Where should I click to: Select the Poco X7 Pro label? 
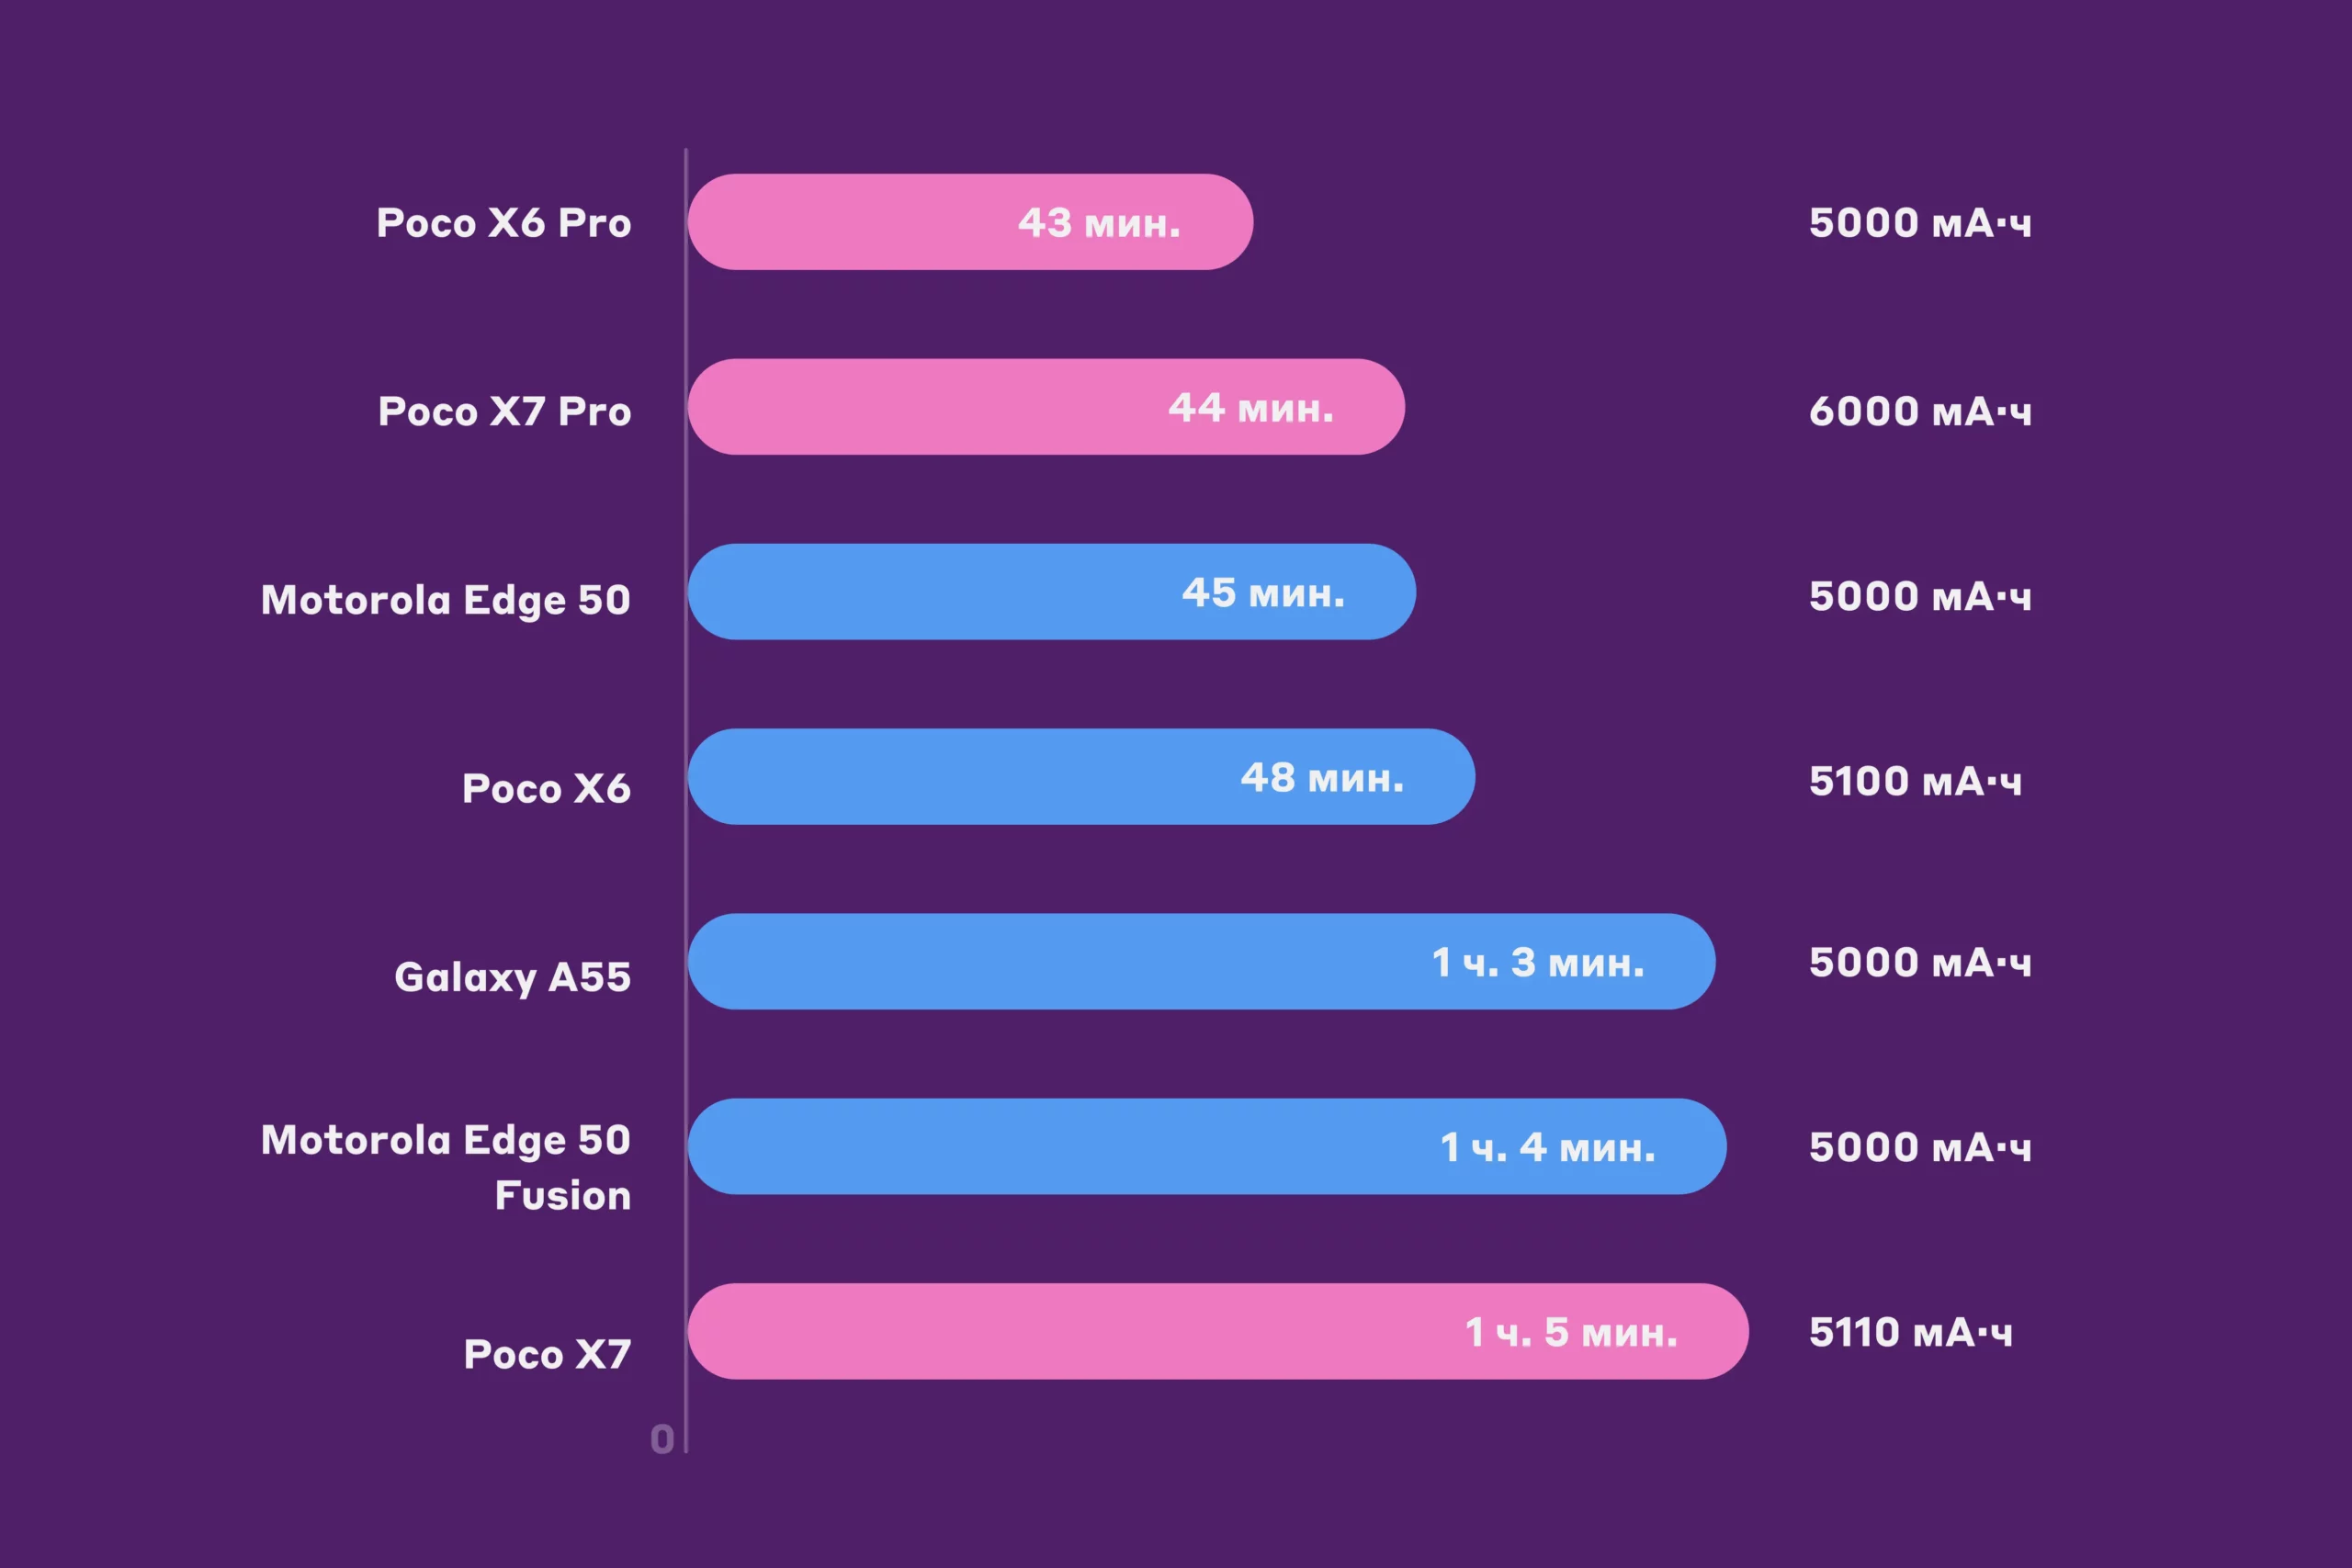tap(505, 411)
